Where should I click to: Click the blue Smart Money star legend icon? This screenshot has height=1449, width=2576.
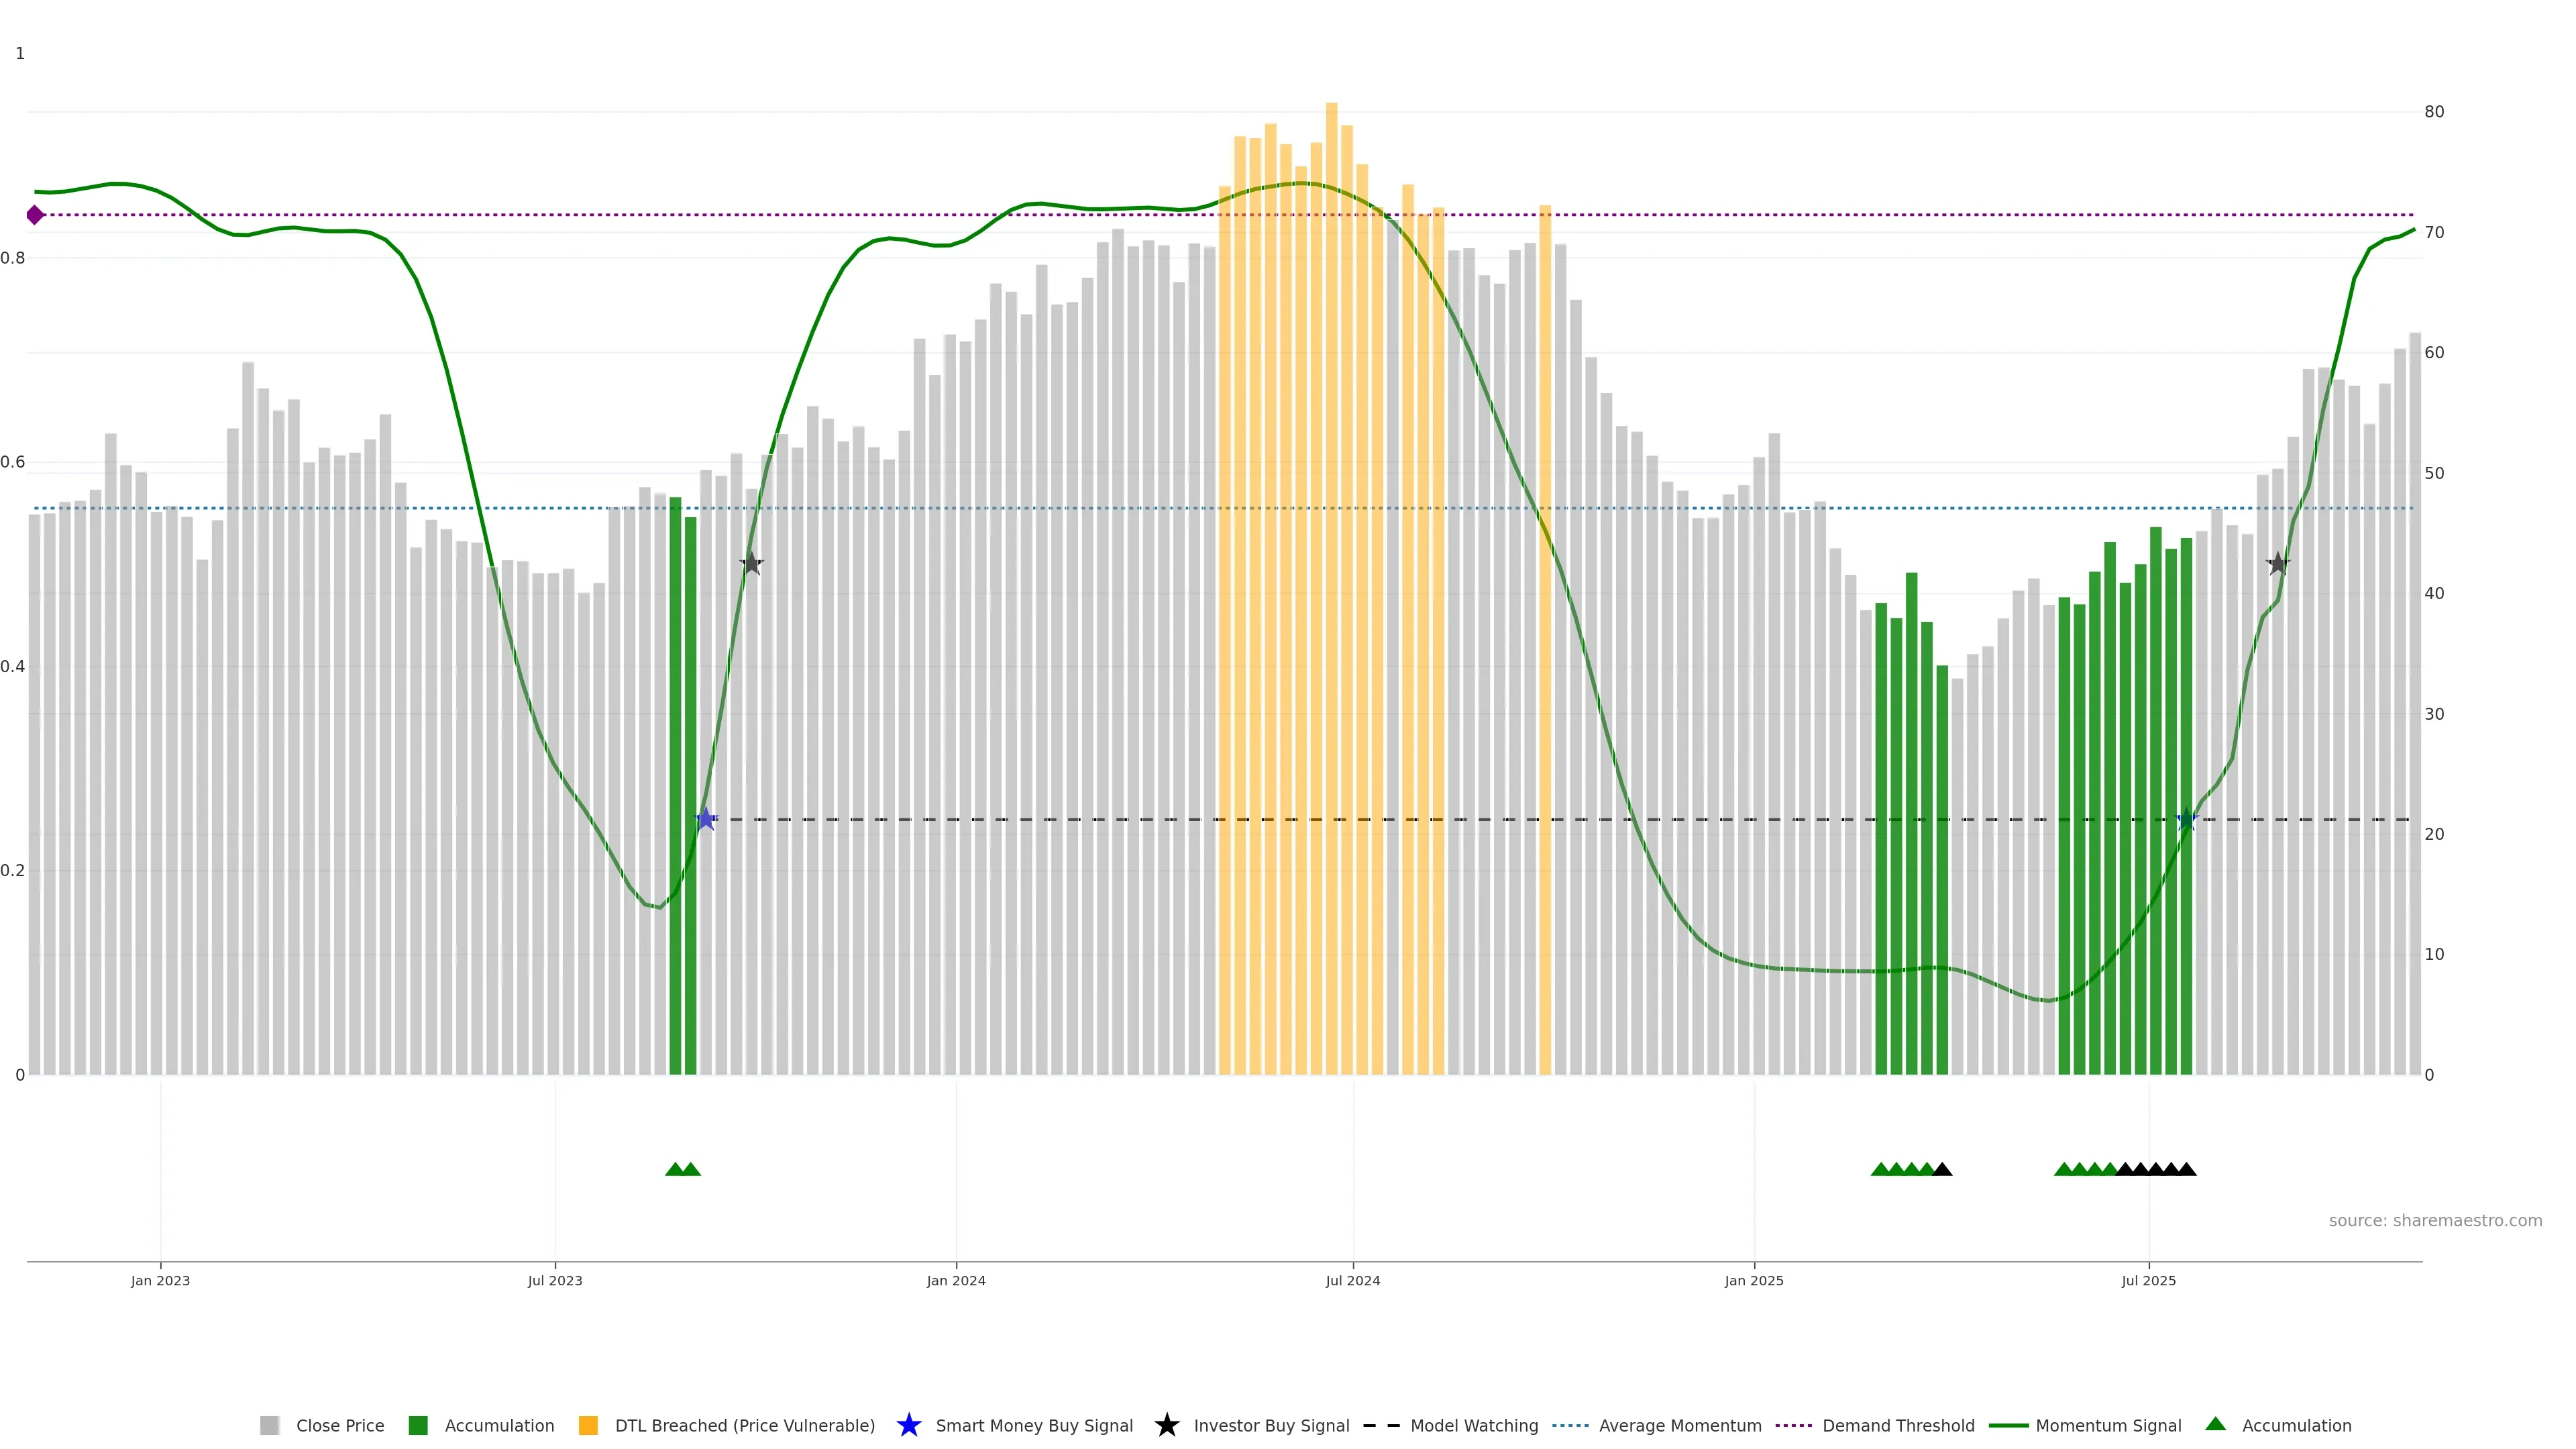908,1425
